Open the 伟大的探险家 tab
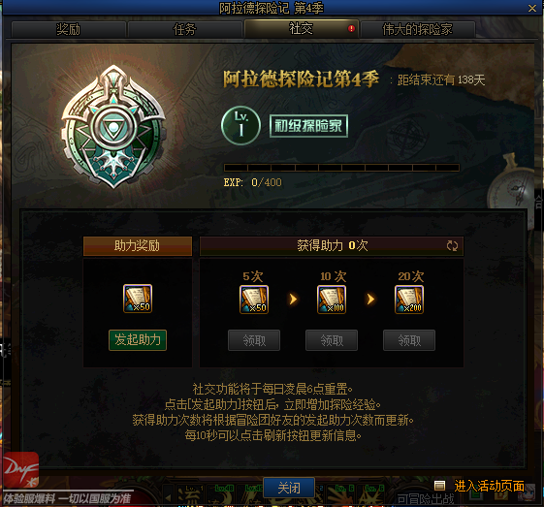The height and width of the screenshot is (507, 544). 417,29
